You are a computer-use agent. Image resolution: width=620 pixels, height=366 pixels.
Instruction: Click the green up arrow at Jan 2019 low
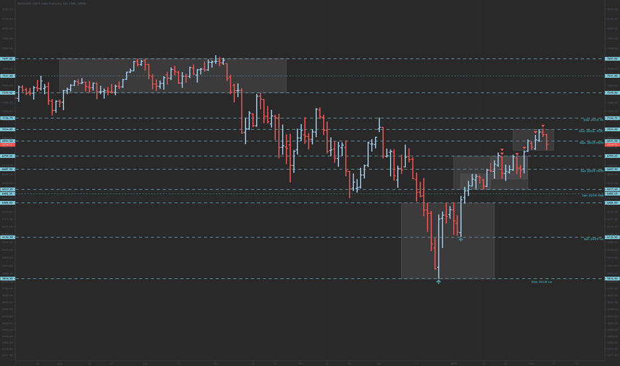(460, 240)
